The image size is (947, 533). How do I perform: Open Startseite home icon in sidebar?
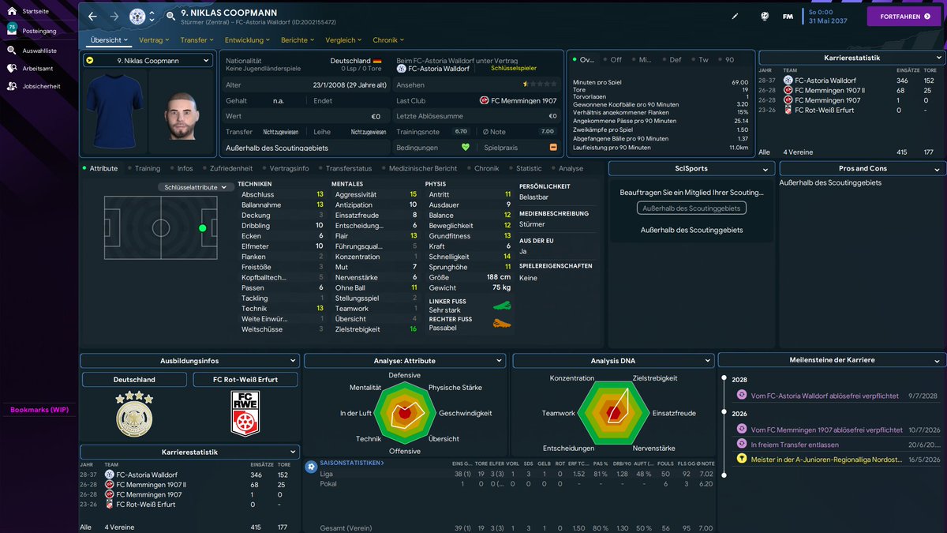click(x=12, y=13)
